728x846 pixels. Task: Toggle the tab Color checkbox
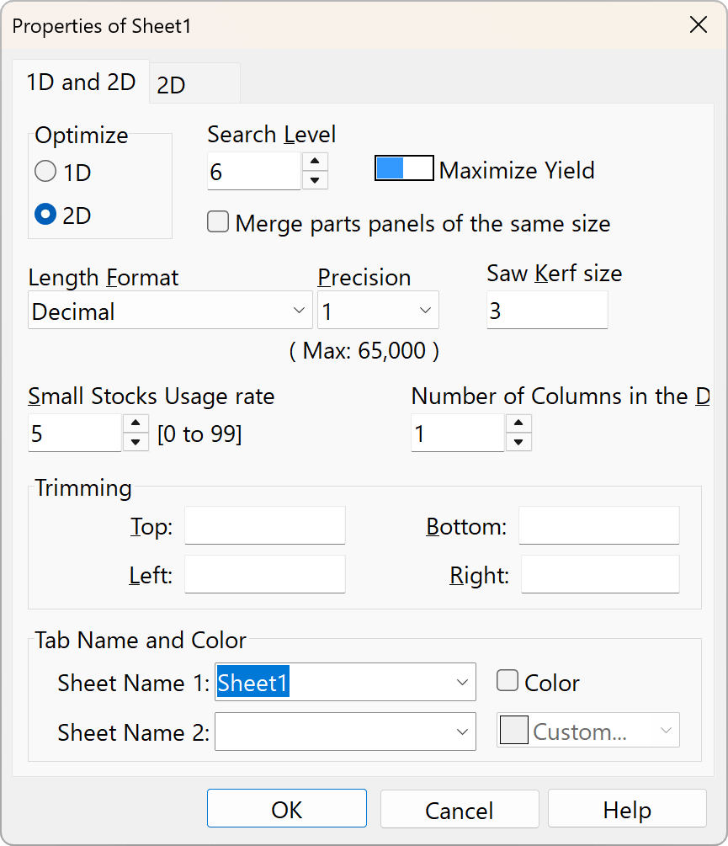(x=507, y=681)
